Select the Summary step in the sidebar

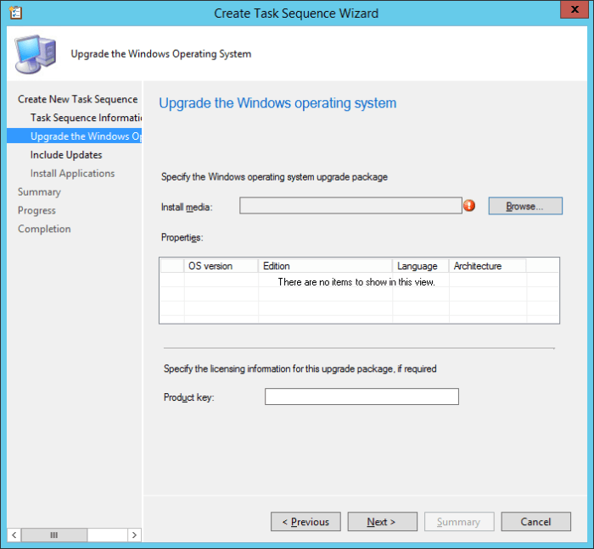coord(39,191)
